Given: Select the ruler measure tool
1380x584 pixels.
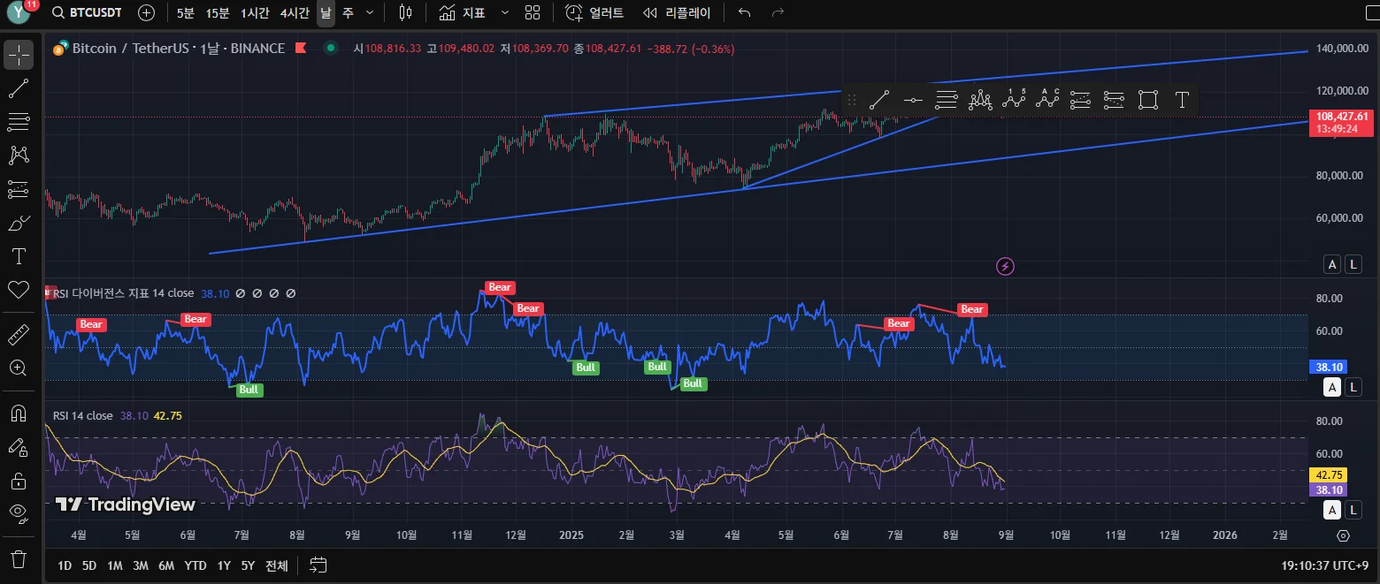Looking at the screenshot, I should (19, 335).
